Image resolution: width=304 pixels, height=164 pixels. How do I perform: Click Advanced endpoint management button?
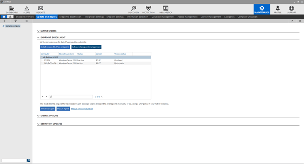86,47
